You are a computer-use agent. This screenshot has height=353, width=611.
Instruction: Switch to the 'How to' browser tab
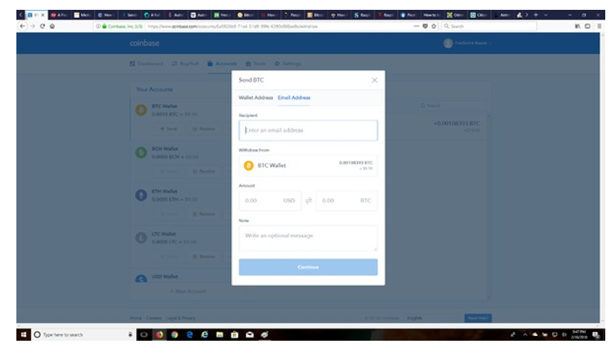[432, 15]
